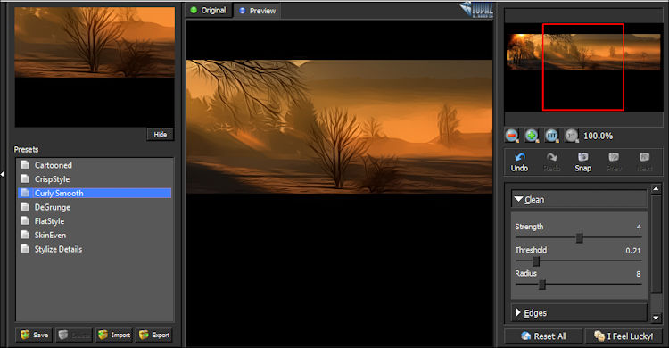Click the 1:1 actual size zoom icon
The height and width of the screenshot is (348, 669).
click(571, 136)
